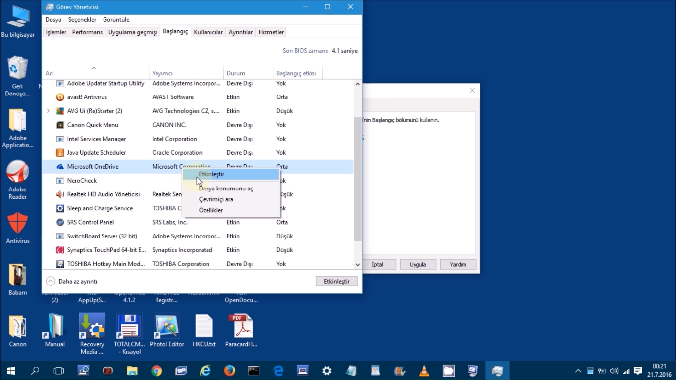The height and width of the screenshot is (380, 676).
Task: Sort by Başlangıç etkisi column header
Action: [x=298, y=73]
